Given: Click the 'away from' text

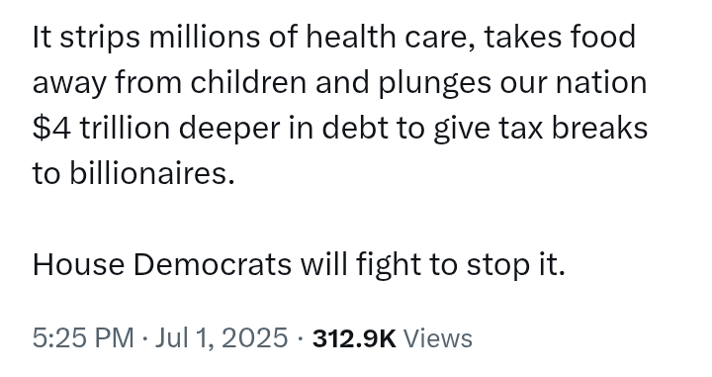Looking at the screenshot, I should tap(107, 83).
